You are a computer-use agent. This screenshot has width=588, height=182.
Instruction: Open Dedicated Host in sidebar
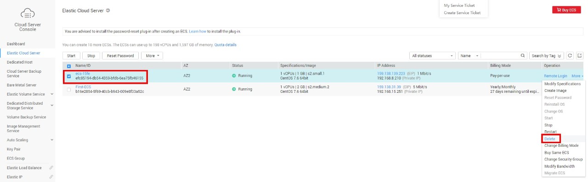(20, 62)
